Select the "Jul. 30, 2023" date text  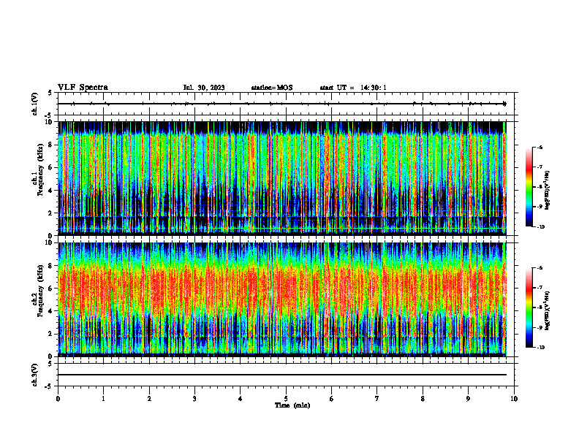[x=204, y=88]
